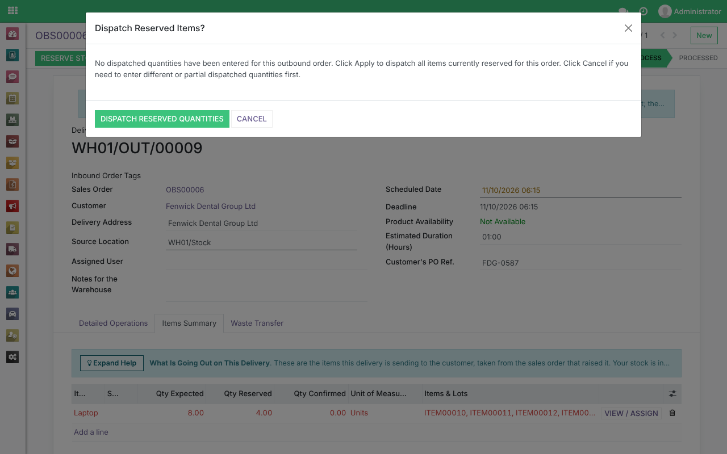Click Cancel in the dispatch dialog

click(252, 119)
